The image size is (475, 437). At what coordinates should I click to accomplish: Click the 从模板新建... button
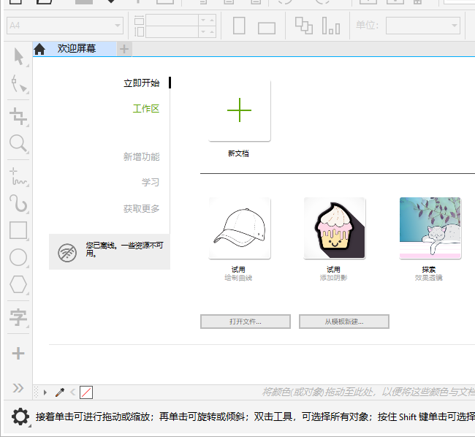[344, 322]
